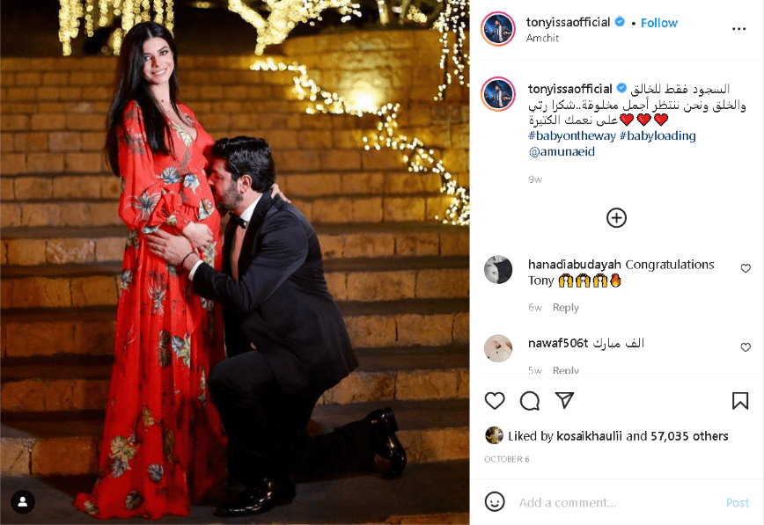Open the Amchit location link
The height and width of the screenshot is (525, 764).
click(x=542, y=38)
